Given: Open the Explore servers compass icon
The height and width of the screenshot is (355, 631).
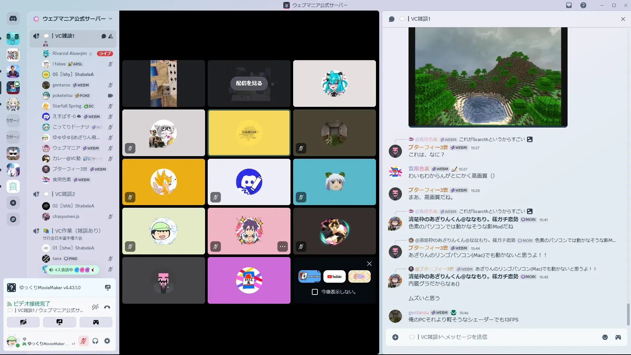Looking at the screenshot, I should pos(13,219).
